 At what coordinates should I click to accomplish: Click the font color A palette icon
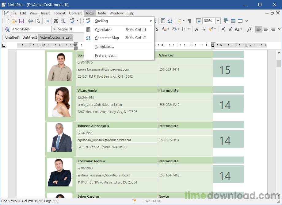click(164, 29)
